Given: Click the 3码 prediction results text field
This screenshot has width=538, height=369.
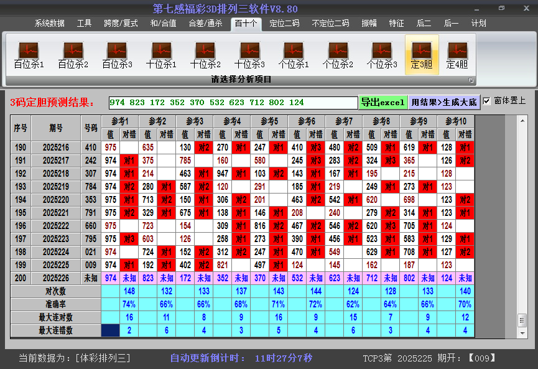Looking at the screenshot, I should pyautogui.click(x=233, y=102).
